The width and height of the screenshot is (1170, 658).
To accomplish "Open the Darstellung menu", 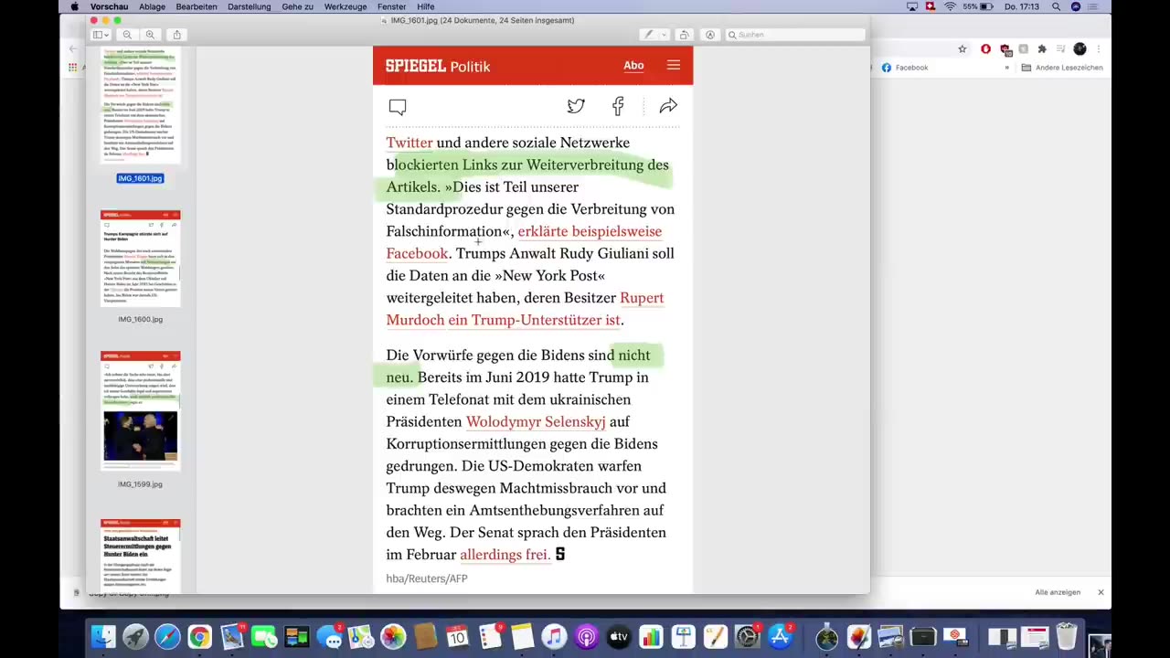I will [249, 6].
